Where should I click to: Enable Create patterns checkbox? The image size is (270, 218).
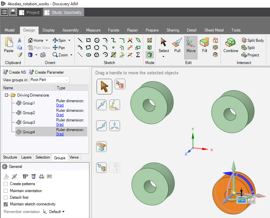click(6, 184)
